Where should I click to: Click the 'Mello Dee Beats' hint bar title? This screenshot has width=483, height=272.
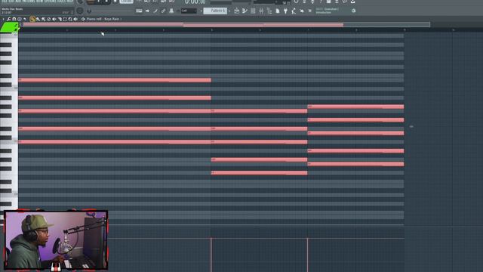click(x=12, y=9)
